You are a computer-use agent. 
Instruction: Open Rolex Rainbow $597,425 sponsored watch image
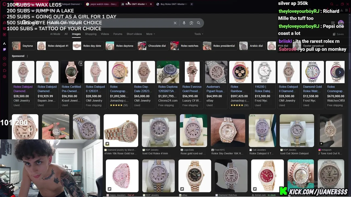point(240,72)
